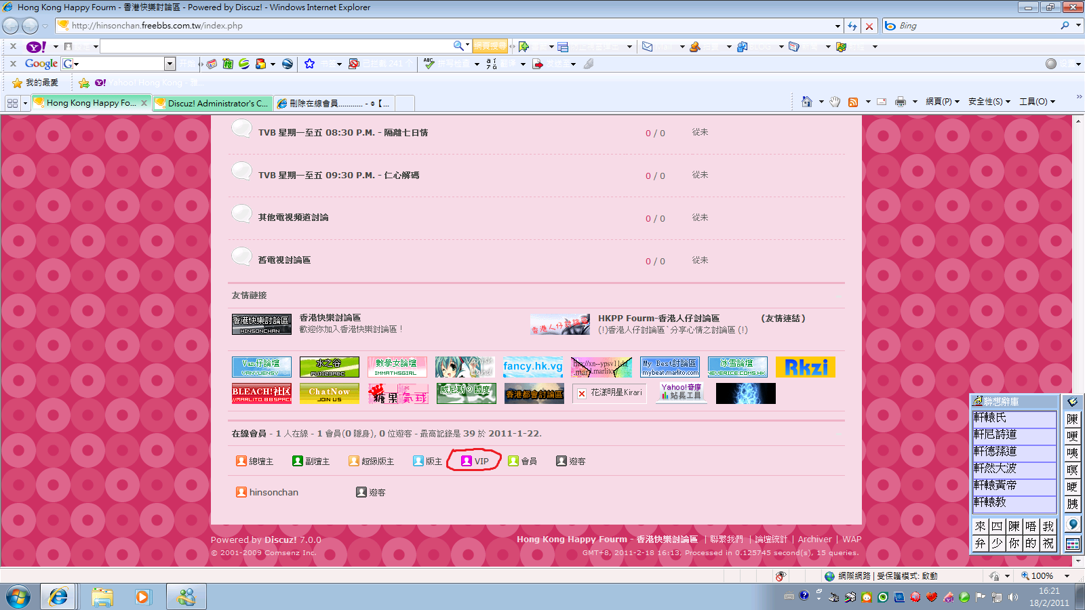This screenshot has width=1085, height=610.
Task: Click the refresh page icon
Action: [x=852, y=26]
